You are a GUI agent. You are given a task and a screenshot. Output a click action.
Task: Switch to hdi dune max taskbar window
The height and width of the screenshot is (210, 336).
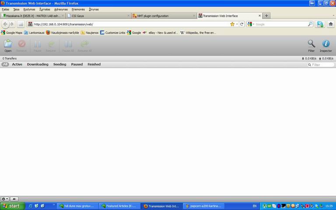tap(77, 206)
